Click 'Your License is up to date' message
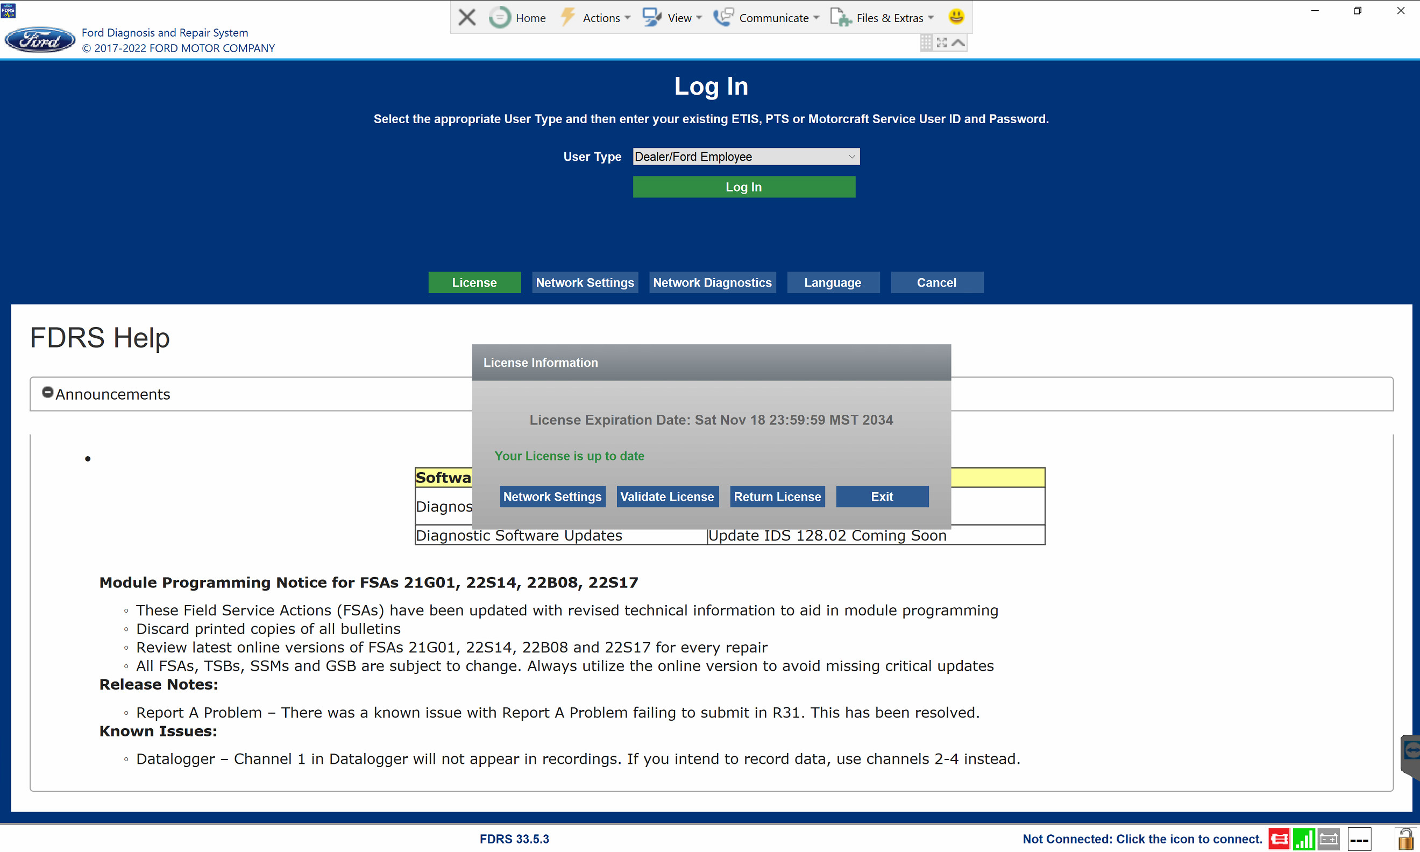The width and height of the screenshot is (1420, 852). pyautogui.click(x=570, y=456)
